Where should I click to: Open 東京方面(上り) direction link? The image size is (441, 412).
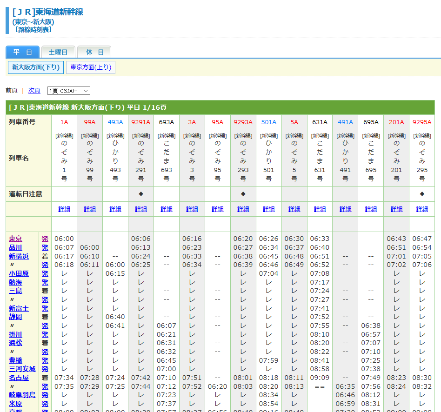pyautogui.click(x=91, y=67)
